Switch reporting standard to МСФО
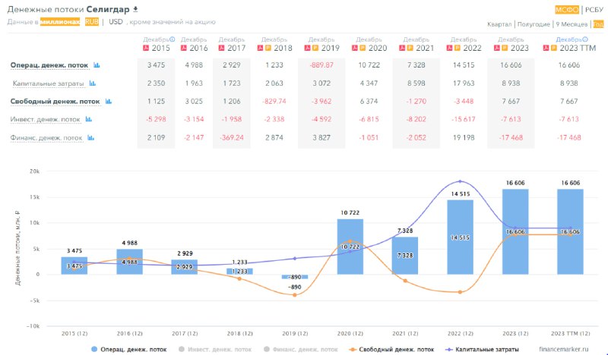Screen dimensions: 608x355 [567, 10]
